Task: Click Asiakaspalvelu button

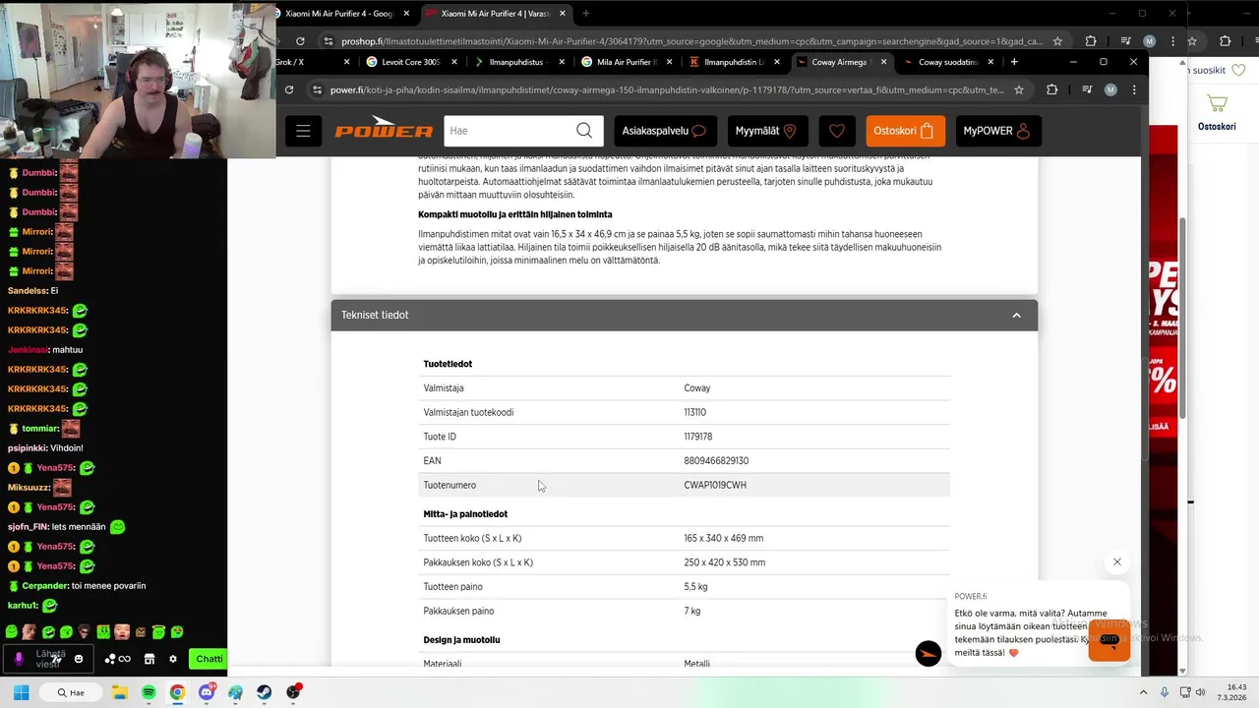Action: (x=664, y=131)
